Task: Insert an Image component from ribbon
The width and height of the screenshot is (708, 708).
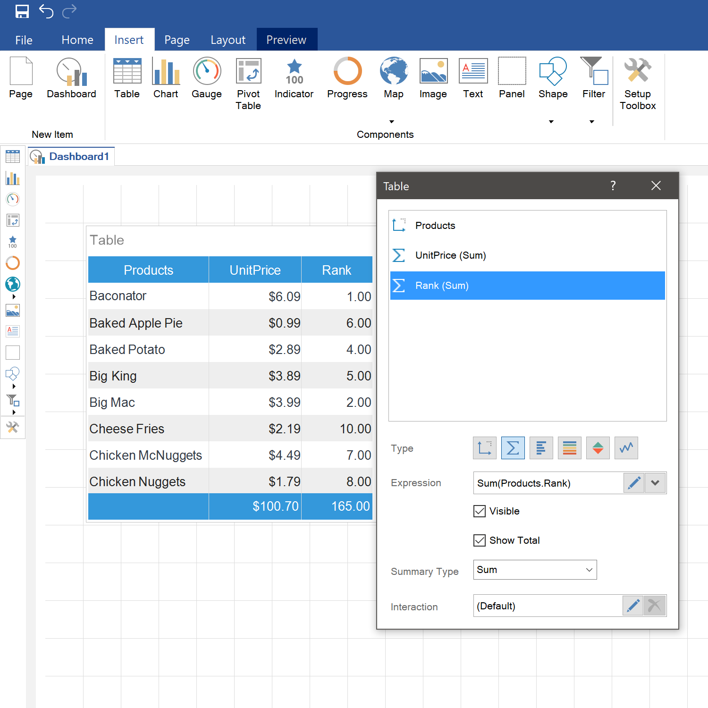Action: (433, 78)
